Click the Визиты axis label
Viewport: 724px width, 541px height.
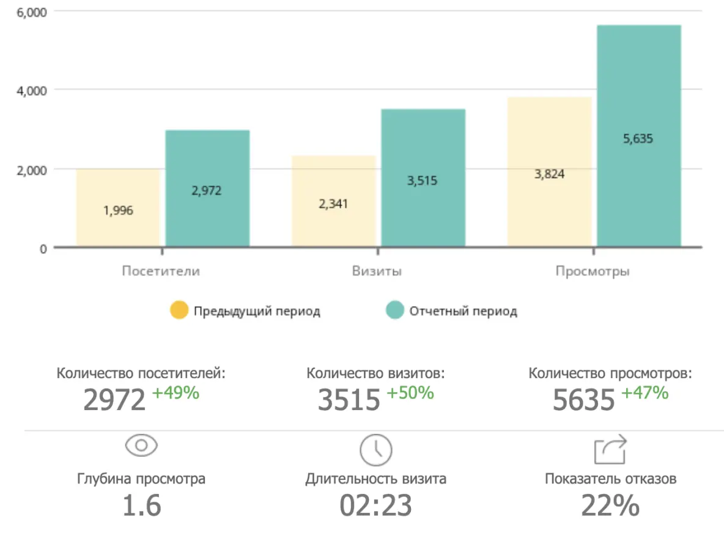(x=377, y=271)
